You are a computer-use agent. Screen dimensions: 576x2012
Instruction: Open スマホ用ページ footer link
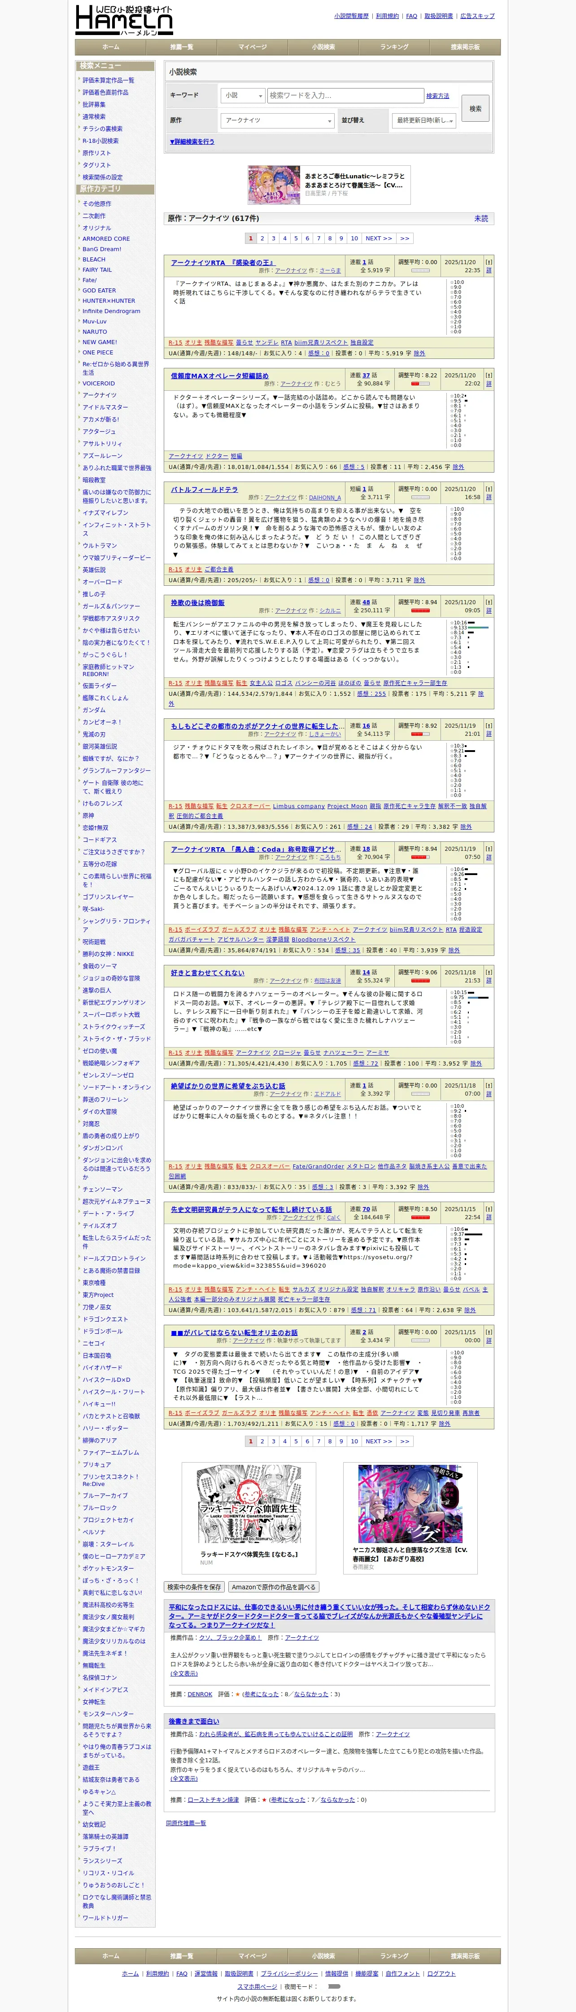[x=257, y=1986]
